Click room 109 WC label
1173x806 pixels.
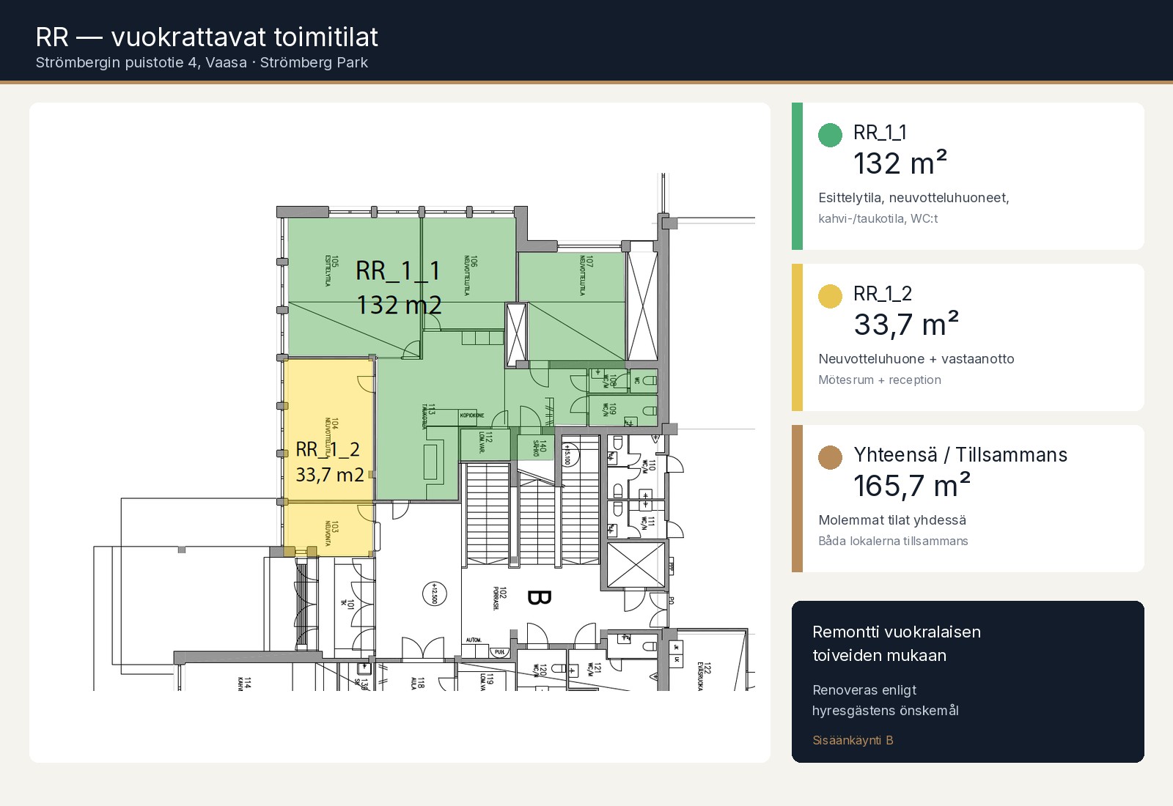(x=609, y=409)
